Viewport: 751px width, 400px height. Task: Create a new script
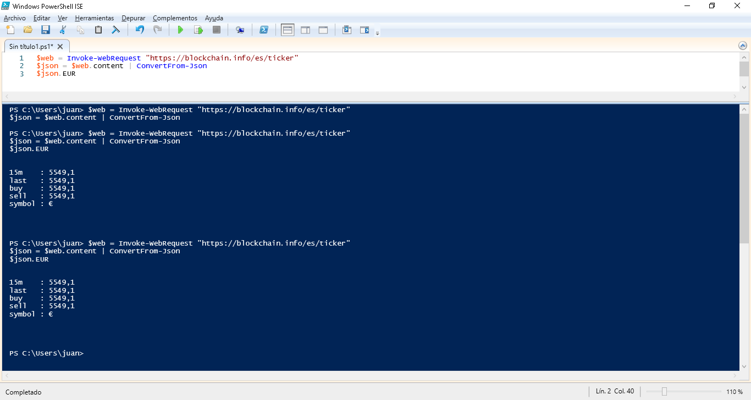click(9, 30)
